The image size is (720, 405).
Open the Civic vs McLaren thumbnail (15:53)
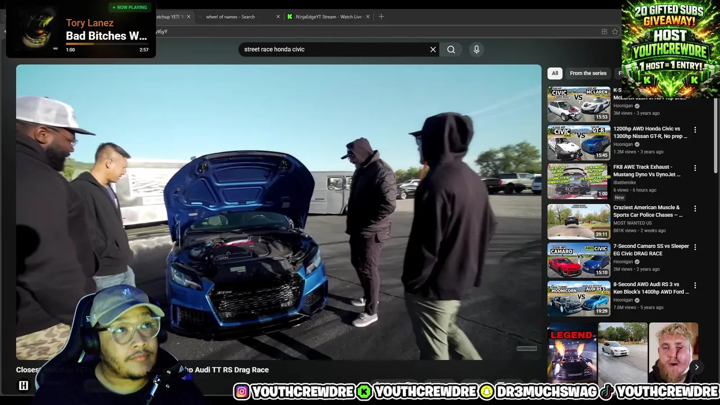pyautogui.click(x=579, y=104)
